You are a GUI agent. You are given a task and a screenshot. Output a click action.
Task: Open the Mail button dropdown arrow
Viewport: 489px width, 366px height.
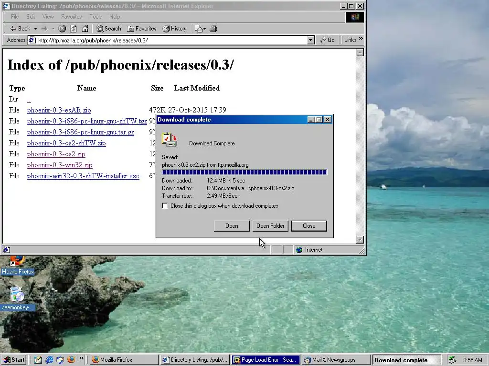point(204,29)
